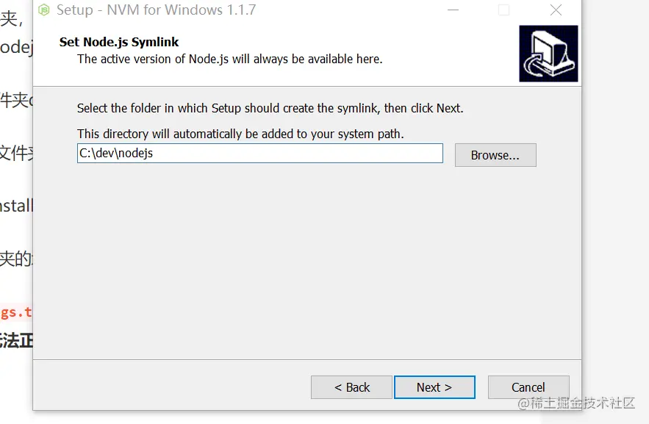This screenshot has height=424, width=649.
Task: Go to previous step with Back
Action: pyautogui.click(x=351, y=387)
